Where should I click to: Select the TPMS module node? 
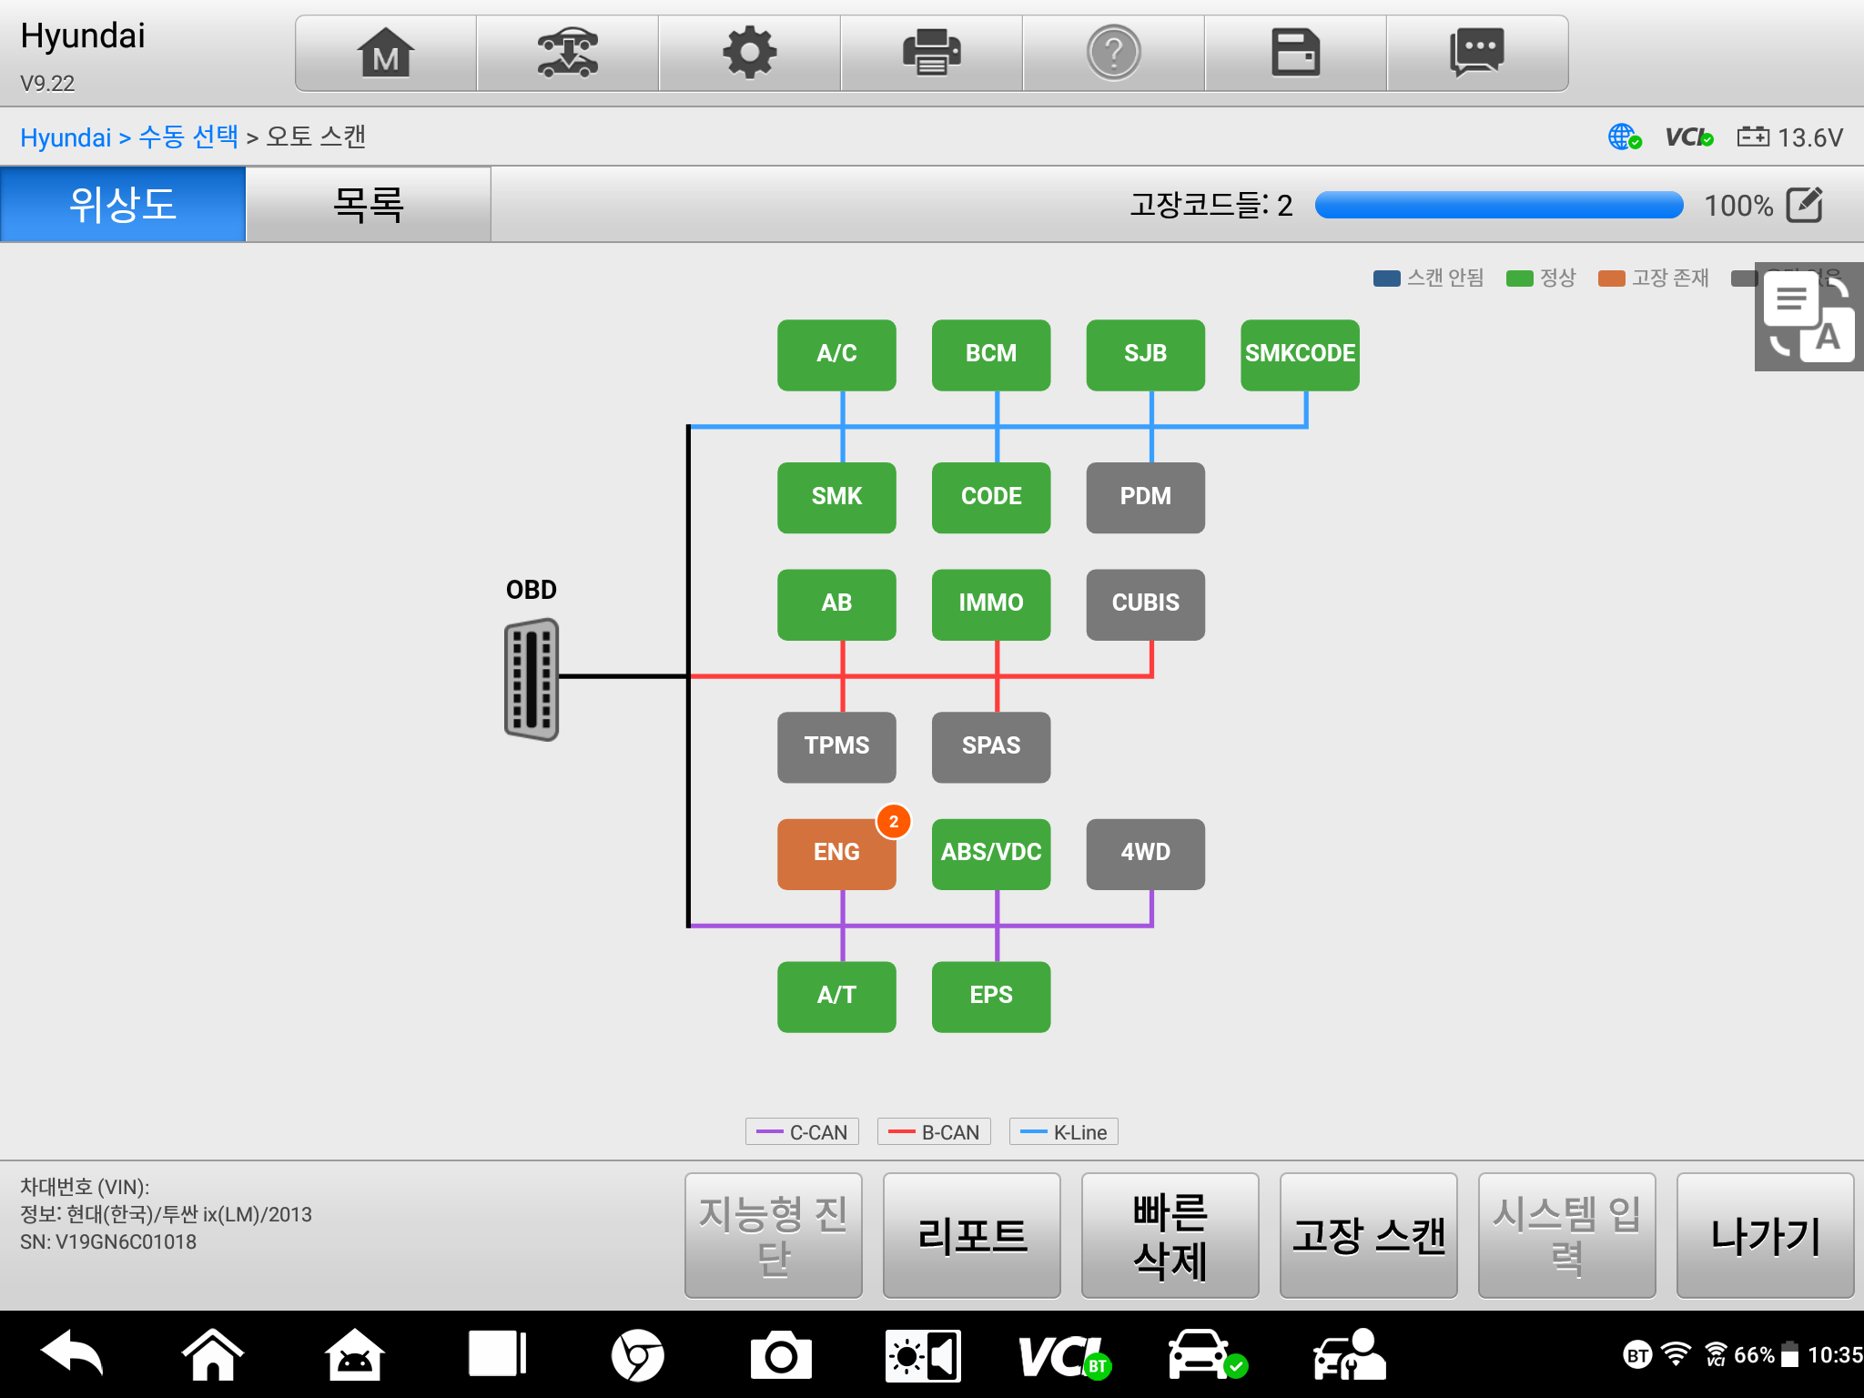[x=836, y=746]
